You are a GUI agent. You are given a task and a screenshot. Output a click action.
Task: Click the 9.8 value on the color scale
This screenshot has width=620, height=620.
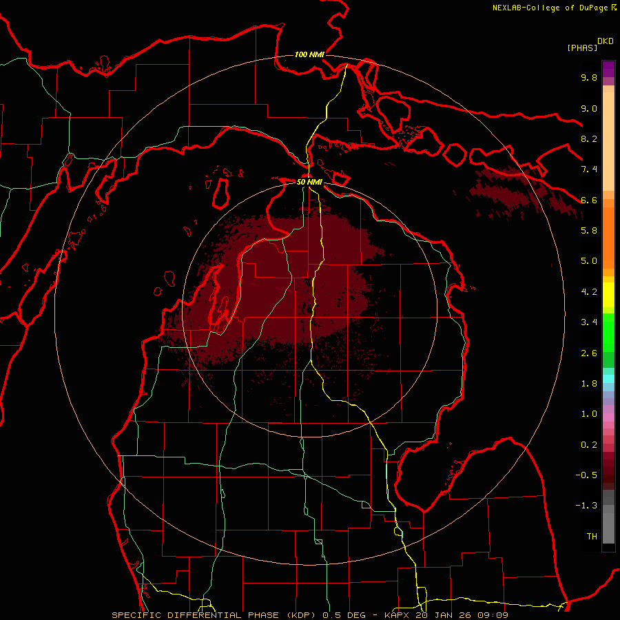589,77
